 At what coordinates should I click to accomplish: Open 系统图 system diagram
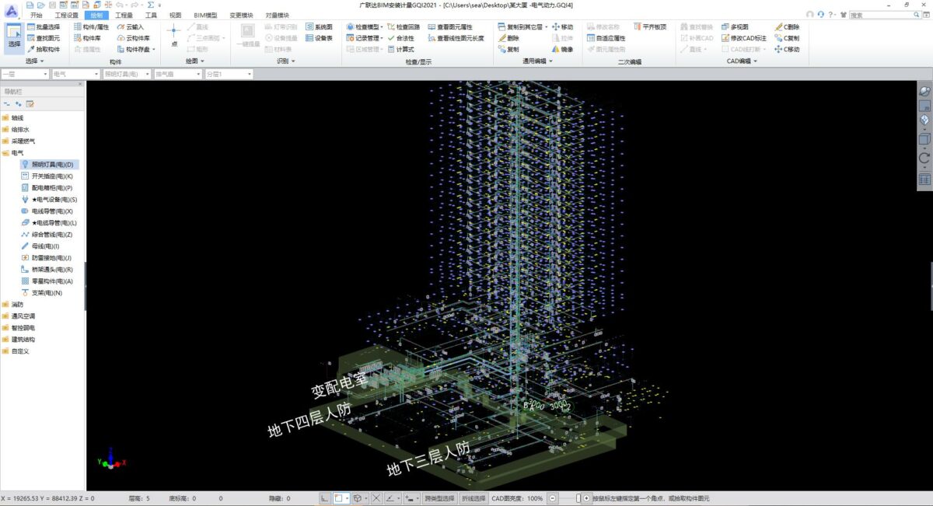pyautogui.click(x=319, y=26)
